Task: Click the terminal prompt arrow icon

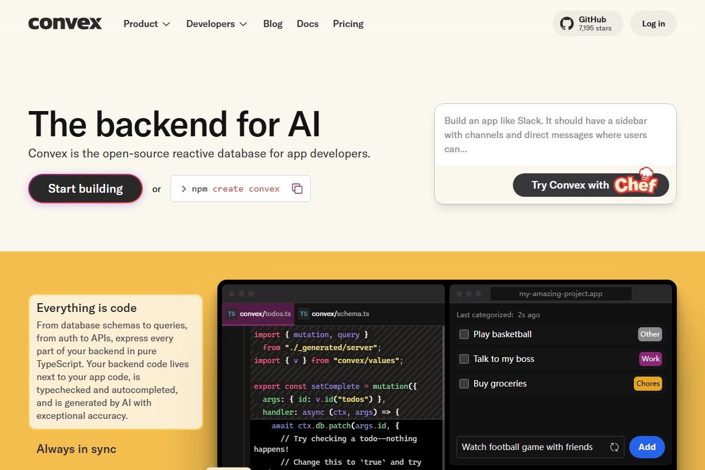Action: (x=184, y=189)
